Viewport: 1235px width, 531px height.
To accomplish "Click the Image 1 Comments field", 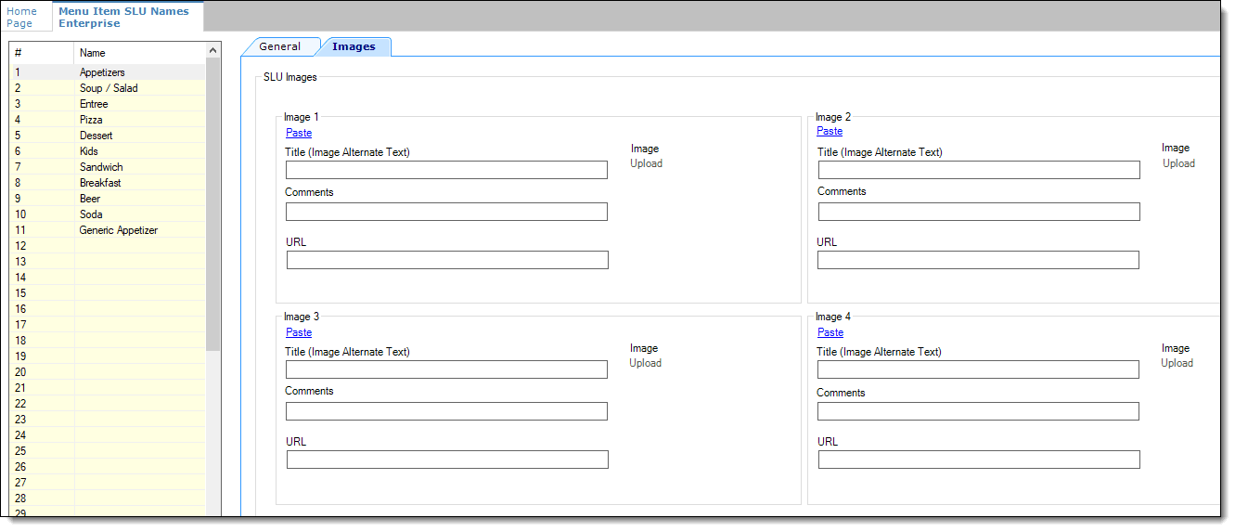I will click(x=446, y=212).
